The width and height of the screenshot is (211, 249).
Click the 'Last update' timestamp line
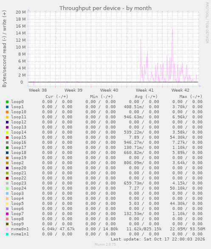(x=158, y=239)
